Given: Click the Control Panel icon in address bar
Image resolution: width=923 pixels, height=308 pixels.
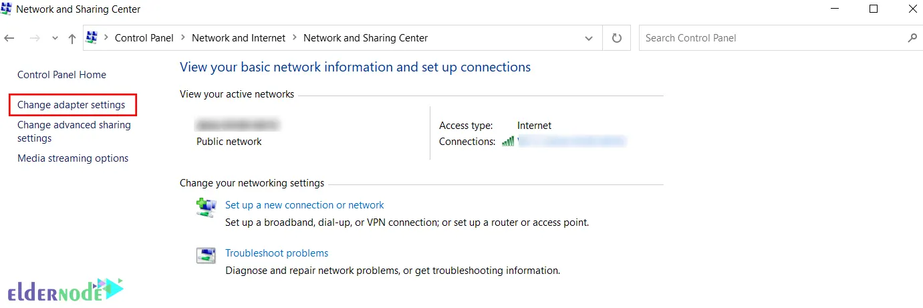Looking at the screenshot, I should [92, 38].
